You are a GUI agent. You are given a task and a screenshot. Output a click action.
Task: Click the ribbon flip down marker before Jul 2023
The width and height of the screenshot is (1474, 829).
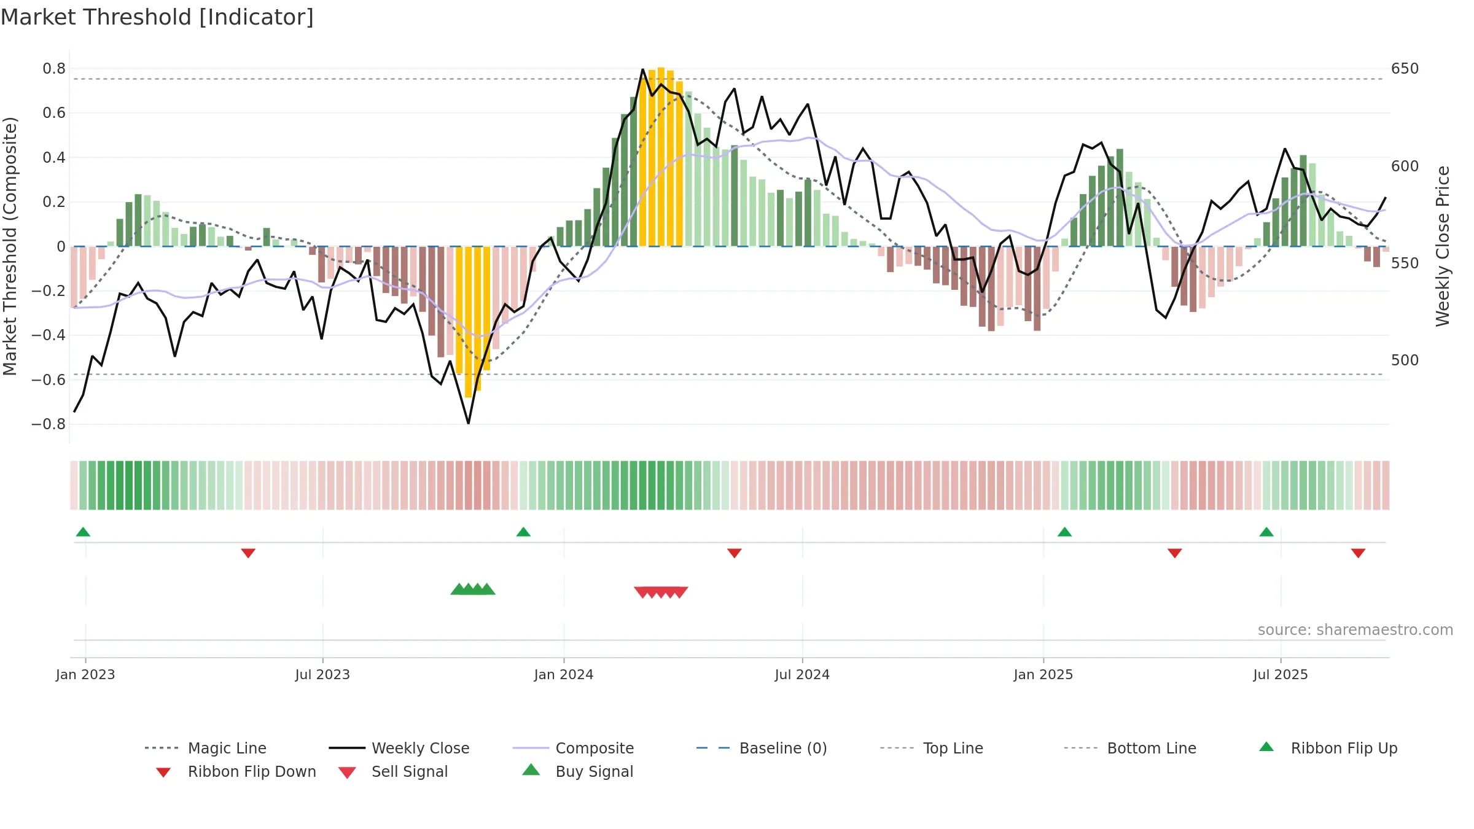248,553
